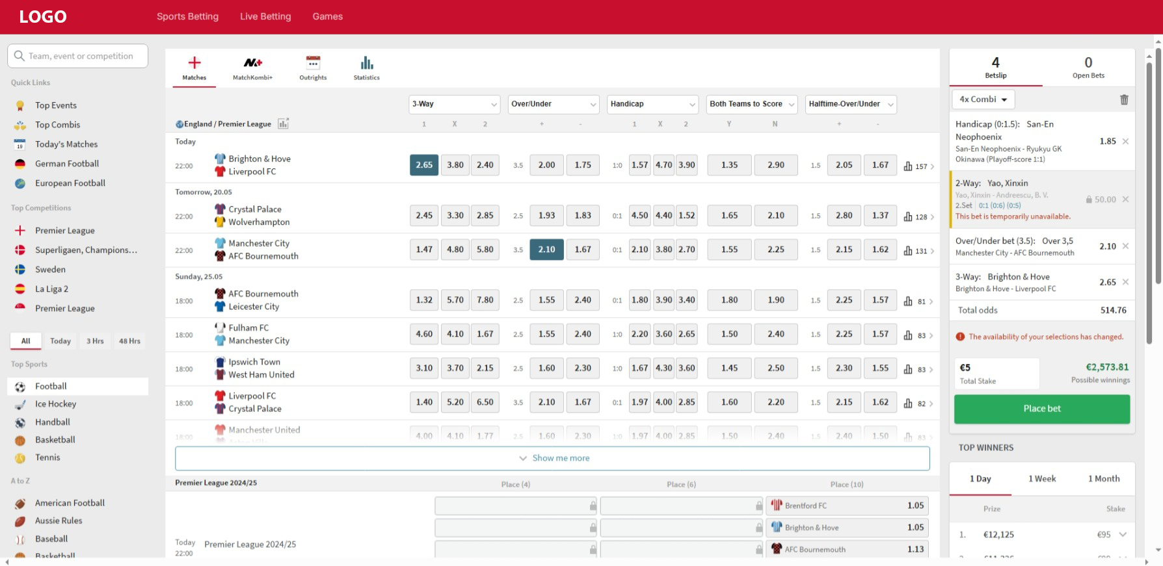1163x566 pixels.
Task: Click the Ice Hockey sport icon
Action: [x=20, y=404]
